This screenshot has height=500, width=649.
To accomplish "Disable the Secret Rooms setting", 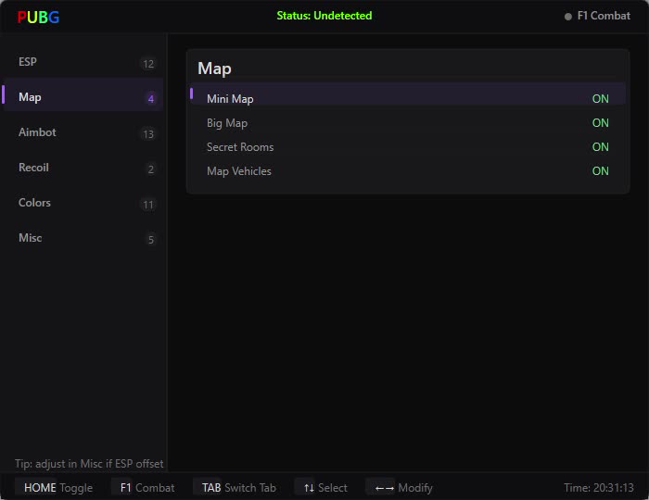I will click(x=600, y=146).
